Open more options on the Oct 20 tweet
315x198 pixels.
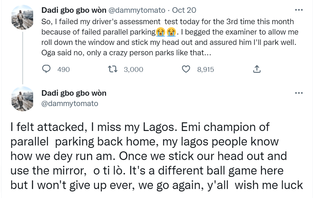coord(299,10)
